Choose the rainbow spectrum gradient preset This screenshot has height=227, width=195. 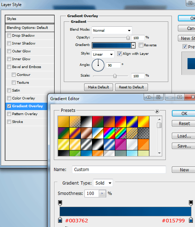109,133
